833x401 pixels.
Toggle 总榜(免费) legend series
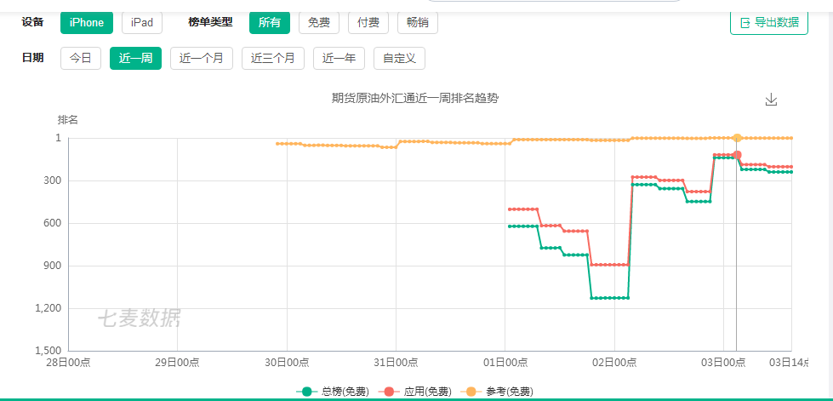tap(332, 392)
